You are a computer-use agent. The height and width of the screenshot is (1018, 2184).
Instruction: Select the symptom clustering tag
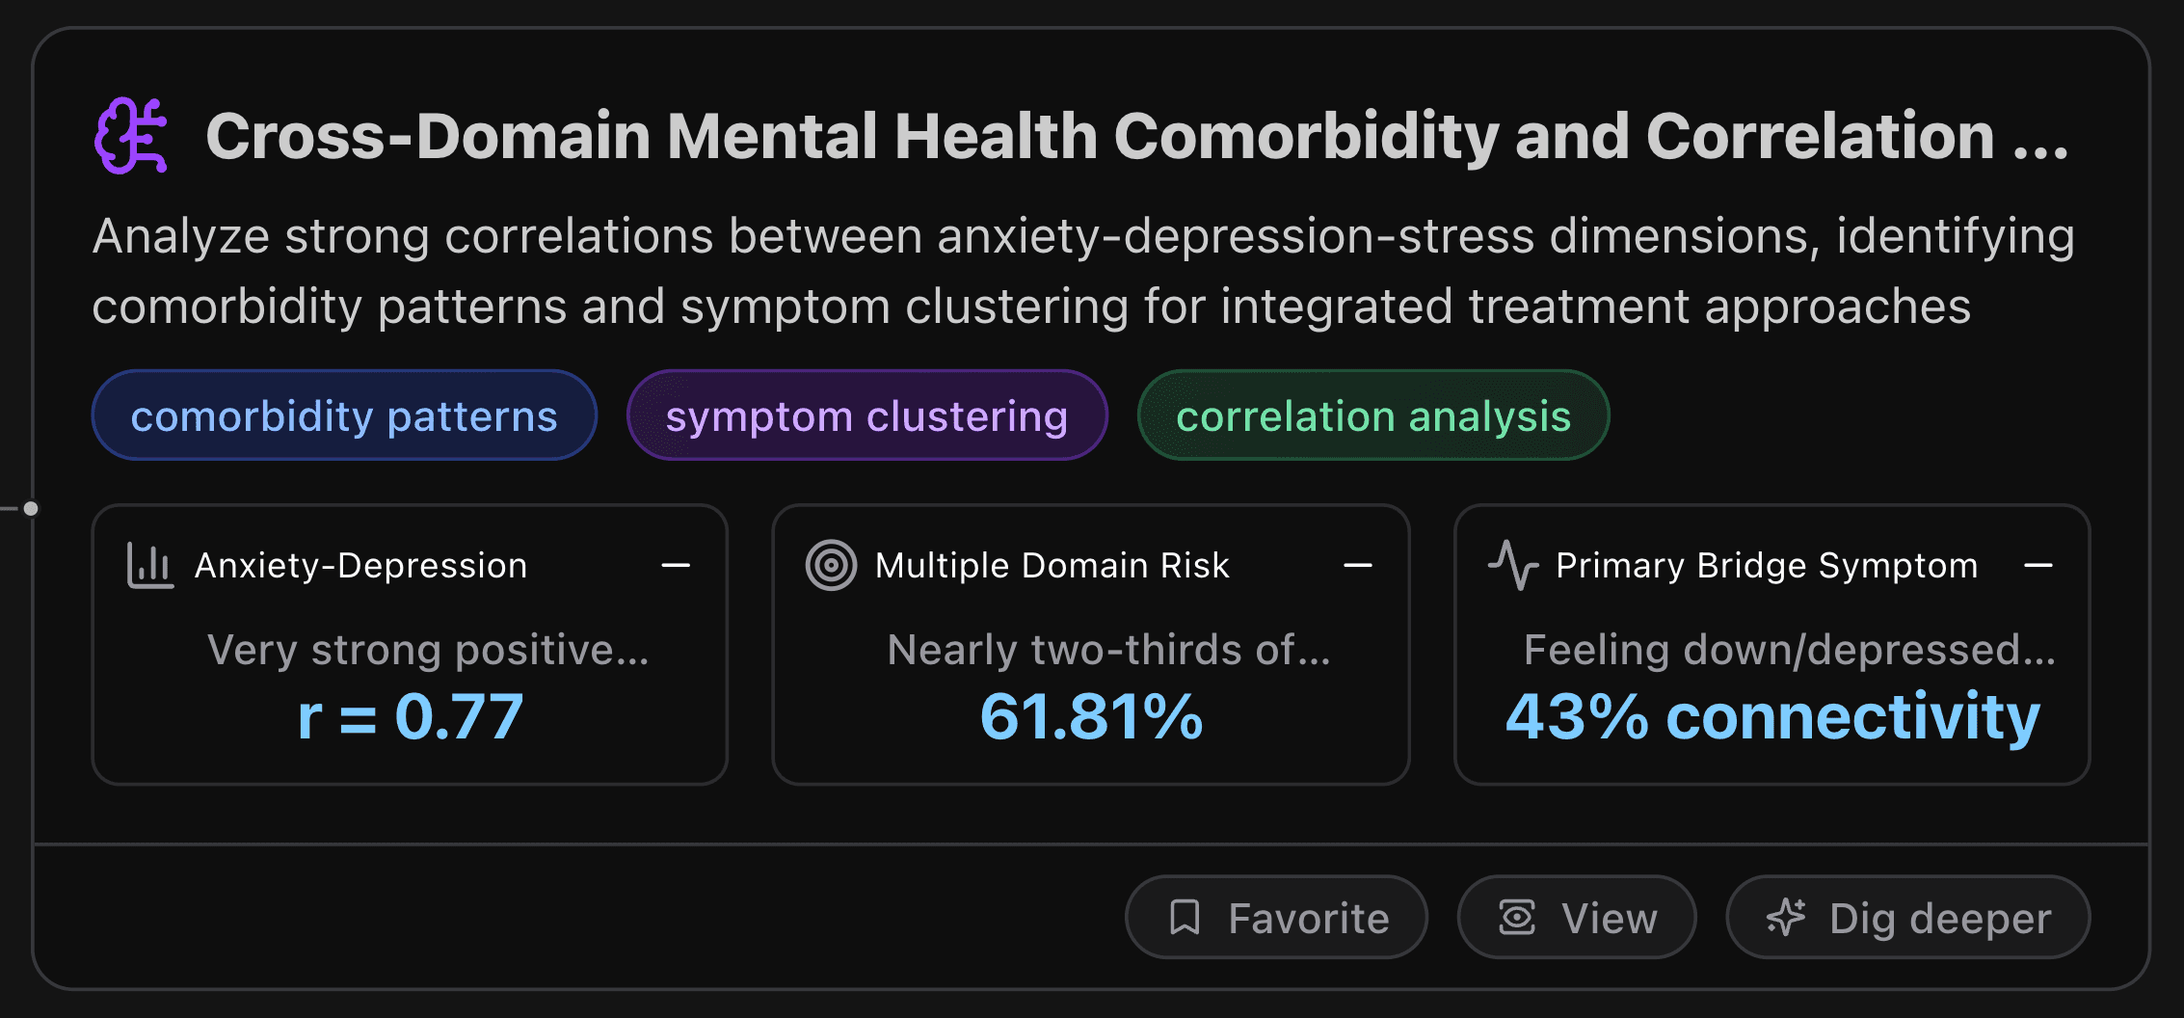(867, 415)
